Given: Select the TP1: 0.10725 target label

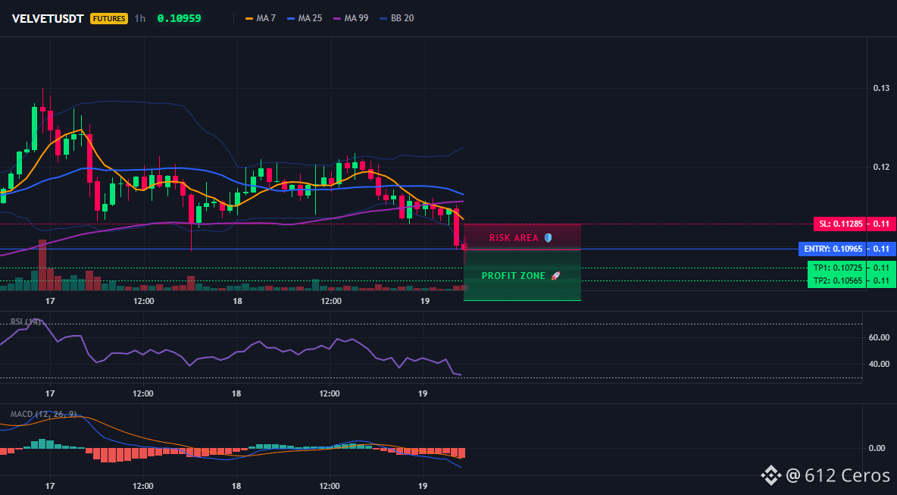Looking at the screenshot, I should point(837,268).
